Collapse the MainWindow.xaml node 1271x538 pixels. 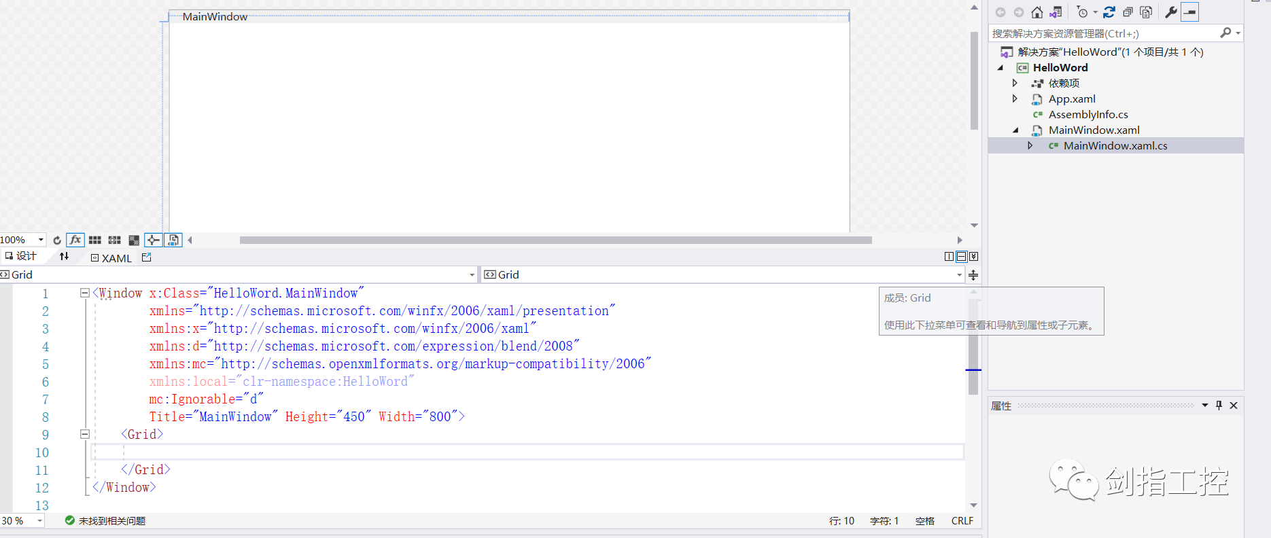coord(1015,130)
